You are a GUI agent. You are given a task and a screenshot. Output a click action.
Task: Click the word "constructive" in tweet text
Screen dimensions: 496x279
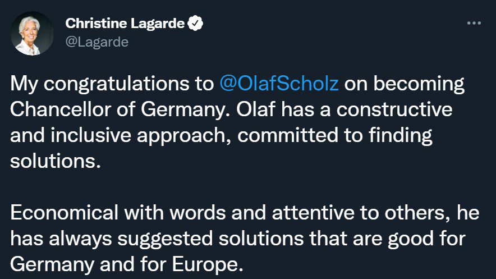pyautogui.click(x=394, y=110)
